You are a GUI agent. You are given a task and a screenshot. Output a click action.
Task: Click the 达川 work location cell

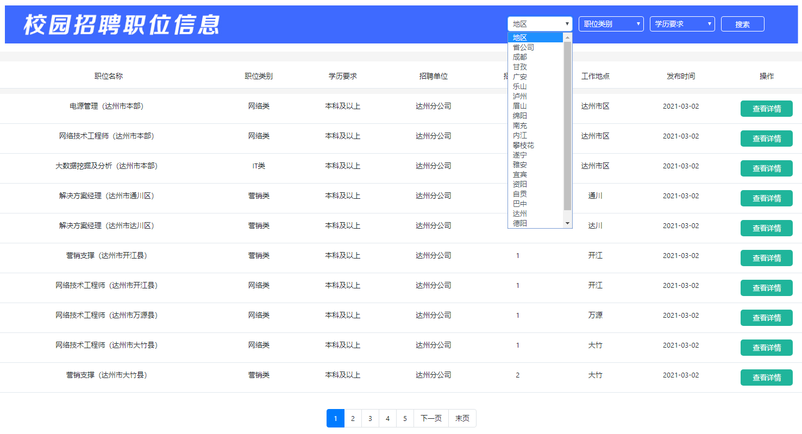click(x=596, y=225)
